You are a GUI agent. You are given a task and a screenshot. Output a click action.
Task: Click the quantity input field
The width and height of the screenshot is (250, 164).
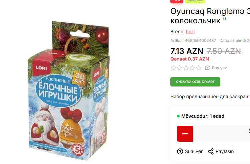(x=221, y=134)
